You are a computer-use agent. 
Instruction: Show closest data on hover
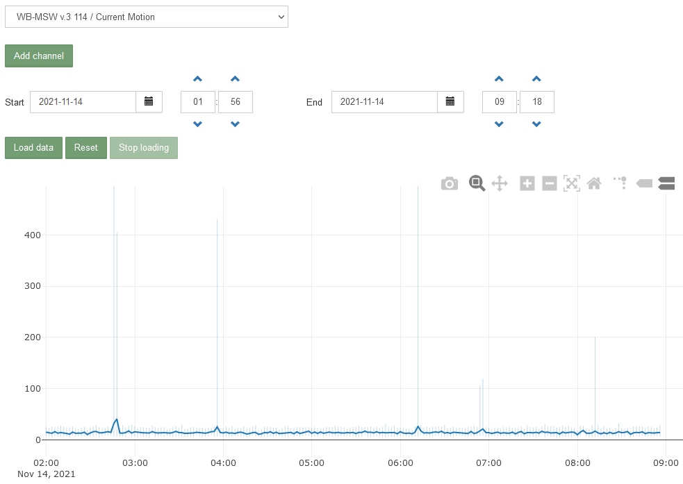point(644,183)
